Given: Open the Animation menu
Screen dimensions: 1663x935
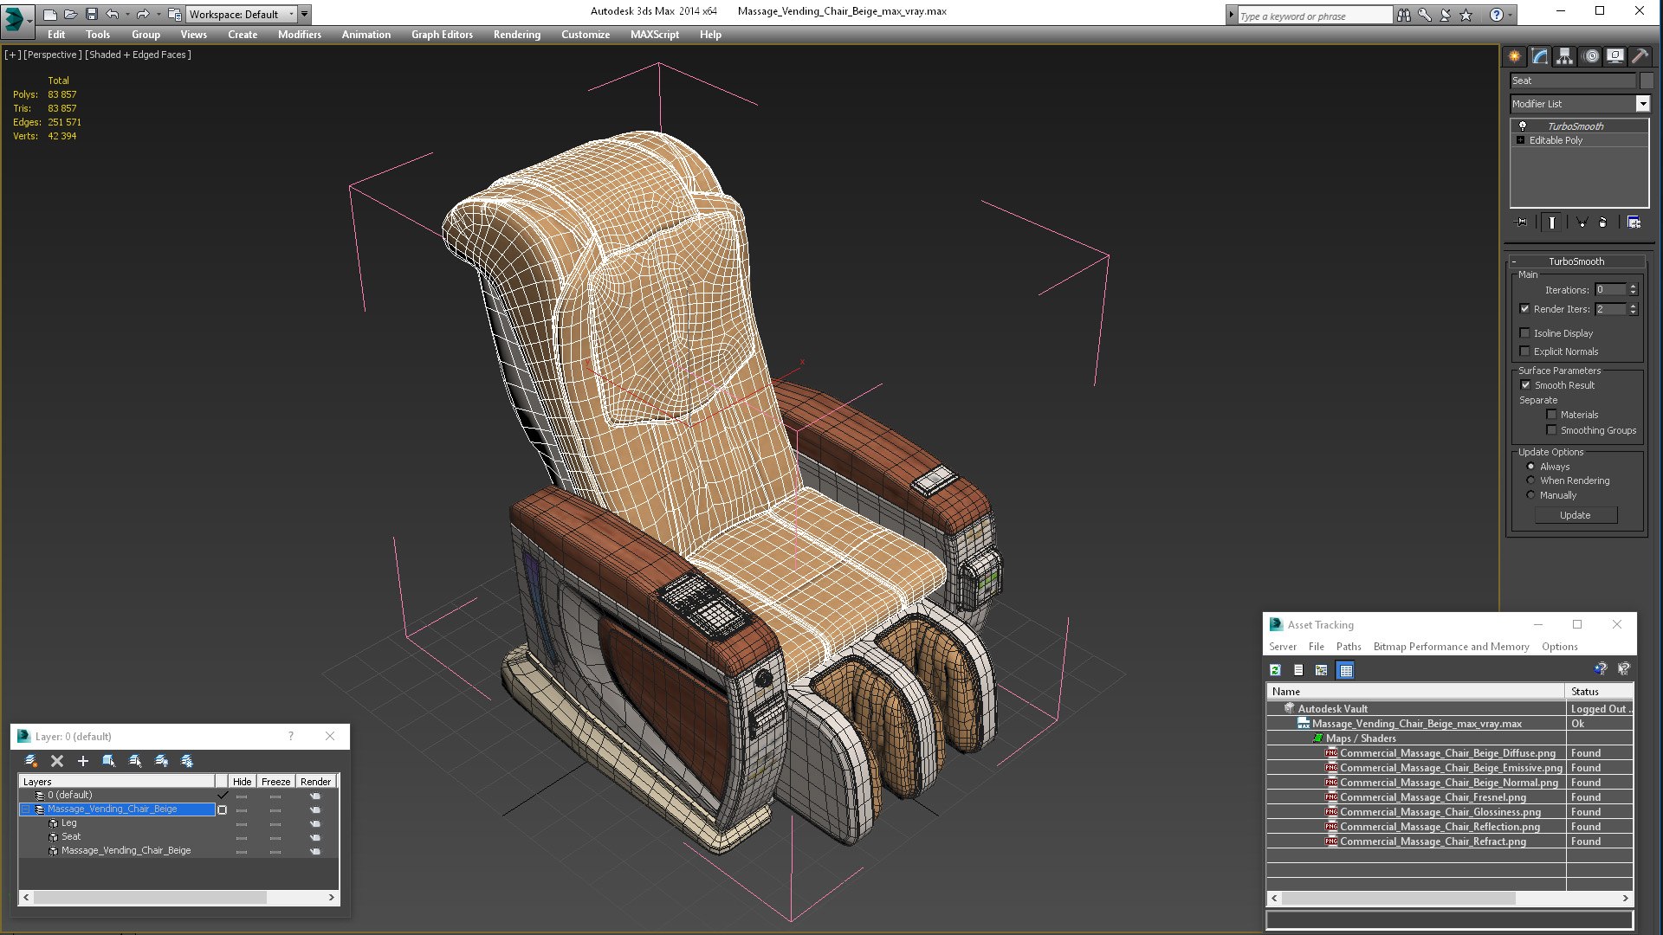Looking at the screenshot, I should point(366,35).
